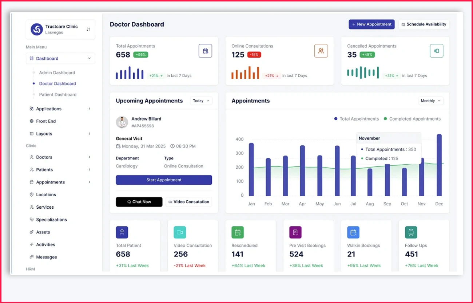Viewport: 473px width, 303px height.
Task: Select the Cancelled Appointments card icon
Action: click(437, 51)
